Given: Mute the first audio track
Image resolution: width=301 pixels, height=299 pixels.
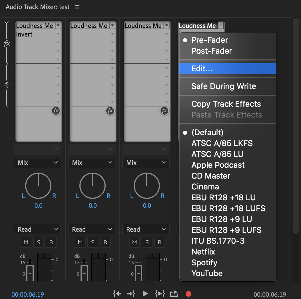Looking at the screenshot, I should point(26,242).
